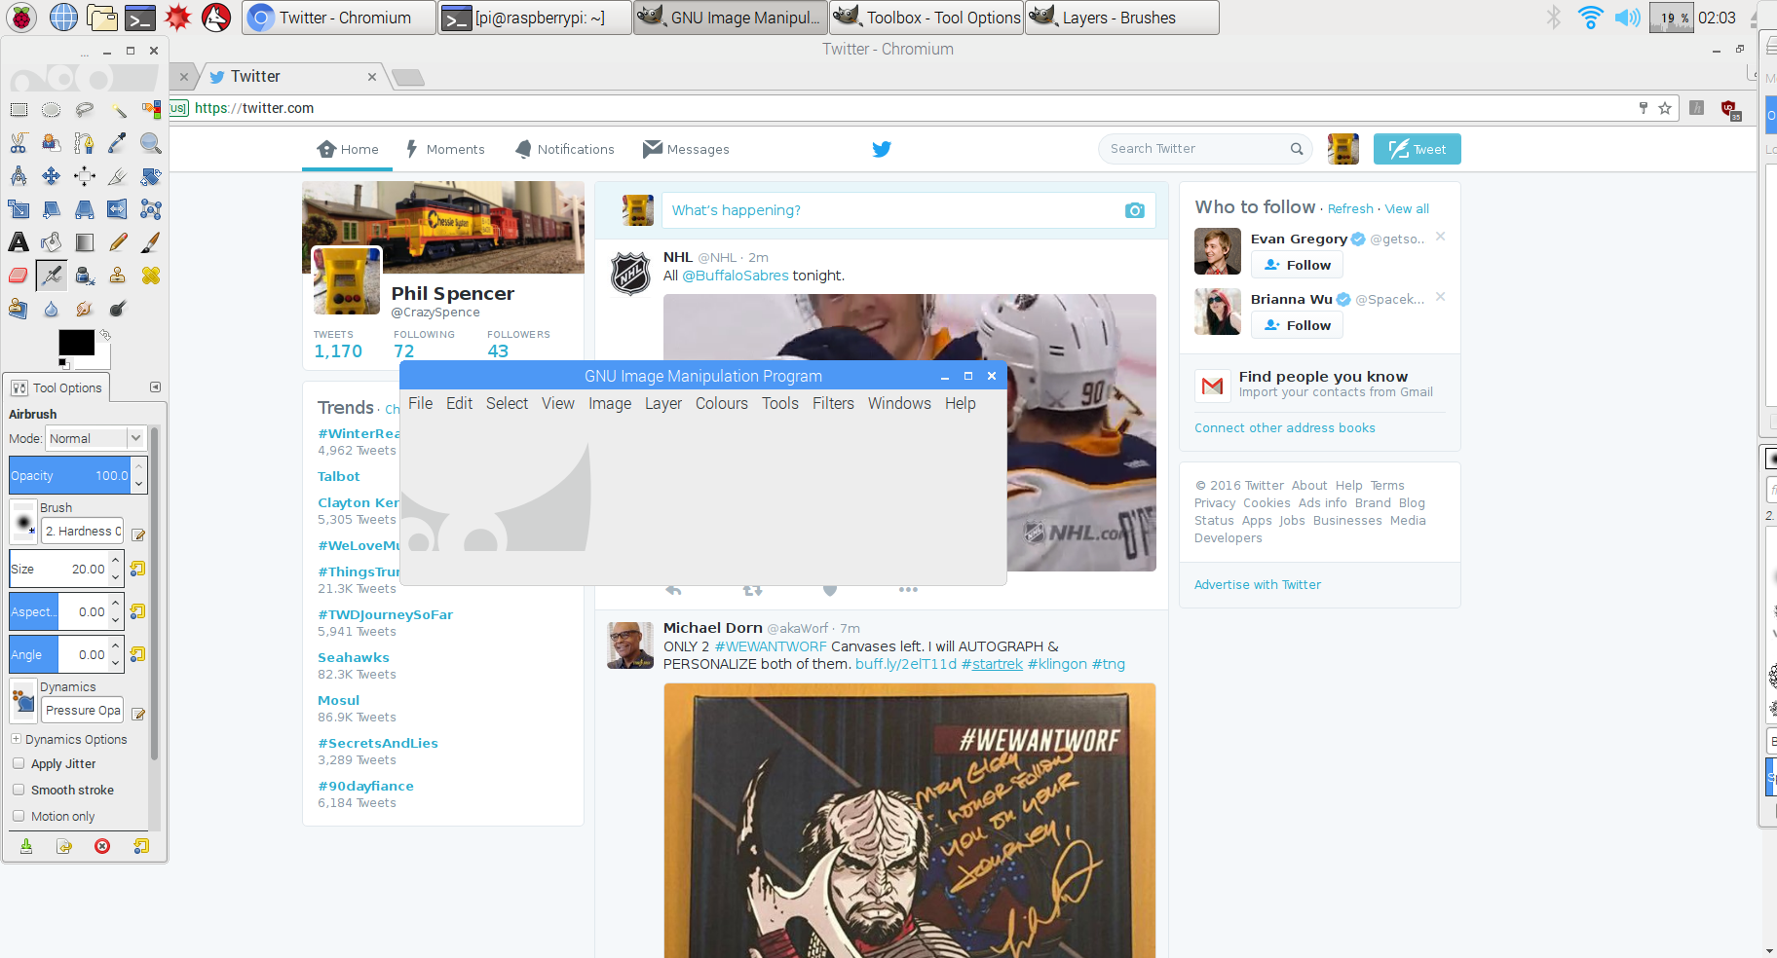Image resolution: width=1777 pixels, height=958 pixels.
Task: Select the Scissors Select tool
Action: click(19, 143)
